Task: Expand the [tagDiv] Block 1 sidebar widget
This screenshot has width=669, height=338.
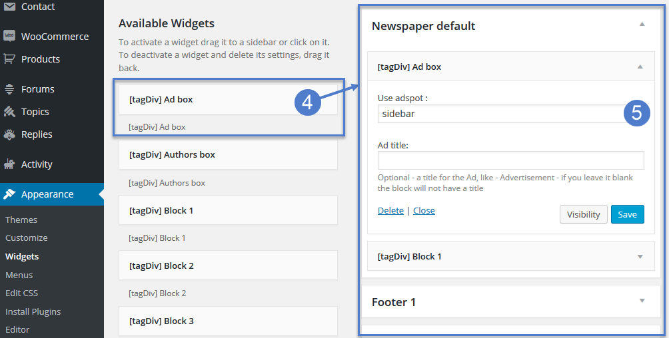Action: click(640, 257)
